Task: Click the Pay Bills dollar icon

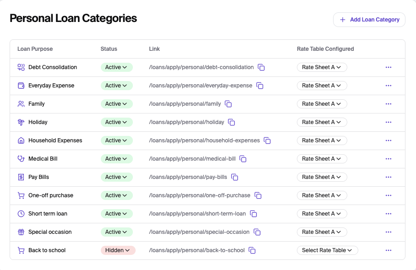Action: (21, 177)
